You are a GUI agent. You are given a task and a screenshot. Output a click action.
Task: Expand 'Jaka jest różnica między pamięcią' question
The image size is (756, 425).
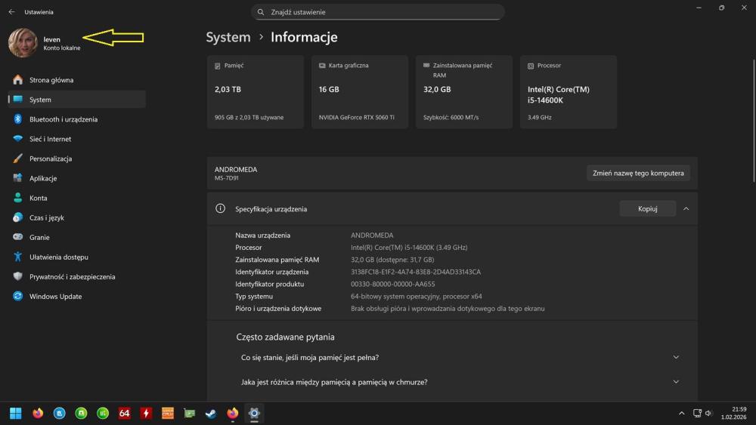tap(676, 382)
